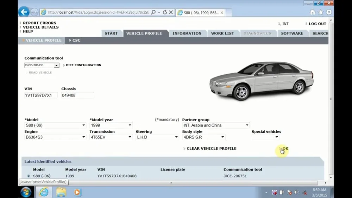
Task: Click the READ VEHICLE link
Action: coord(40,72)
